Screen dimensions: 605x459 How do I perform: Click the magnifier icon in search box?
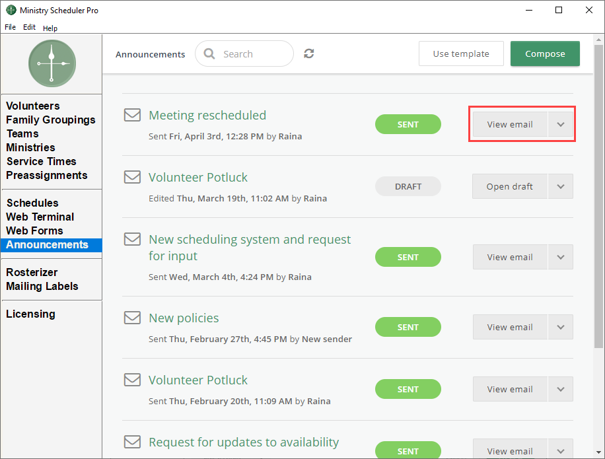pyautogui.click(x=210, y=54)
